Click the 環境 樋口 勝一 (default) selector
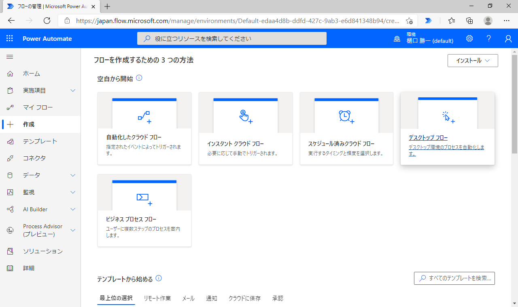The width and height of the screenshot is (518, 307). pos(424,38)
